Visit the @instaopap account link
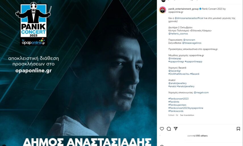243x146 pixels. 175,59
